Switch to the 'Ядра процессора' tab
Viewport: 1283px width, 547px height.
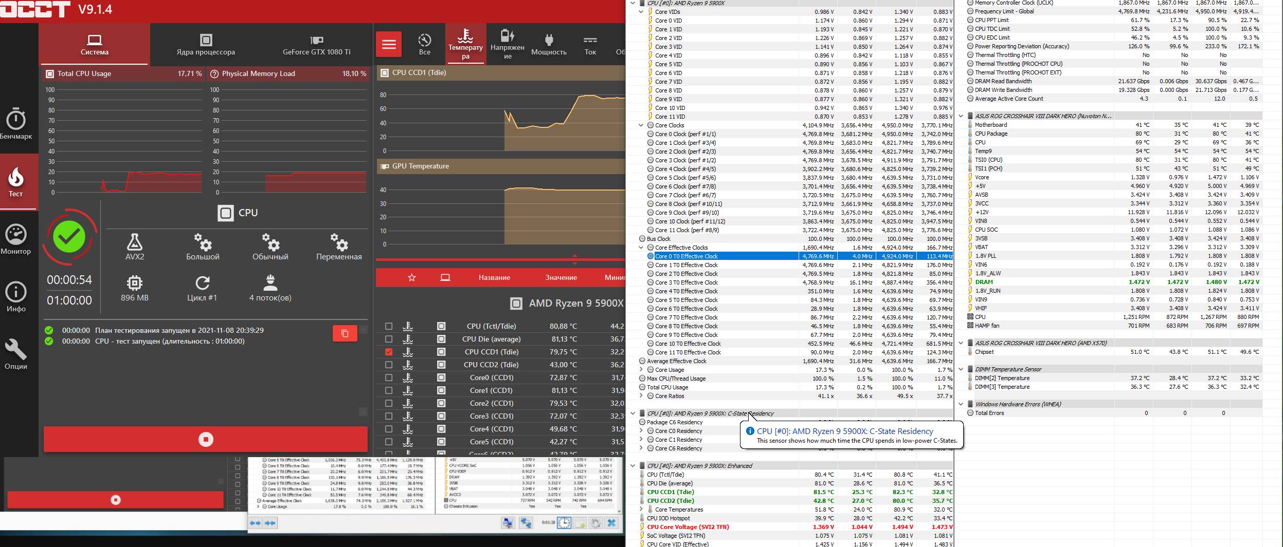206,45
